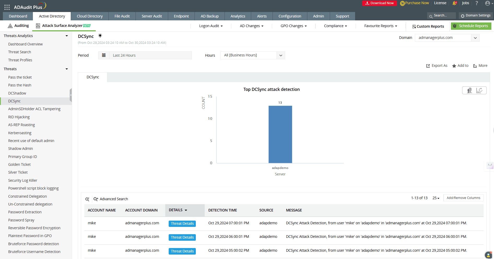Expand the Hours business hours dropdown
The image size is (494, 259).
click(281, 55)
